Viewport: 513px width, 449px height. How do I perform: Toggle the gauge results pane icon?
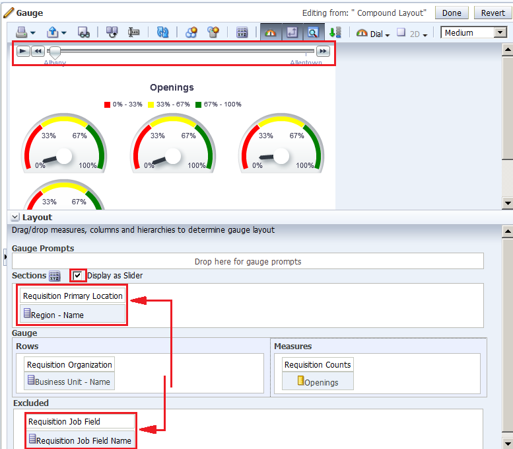271,32
